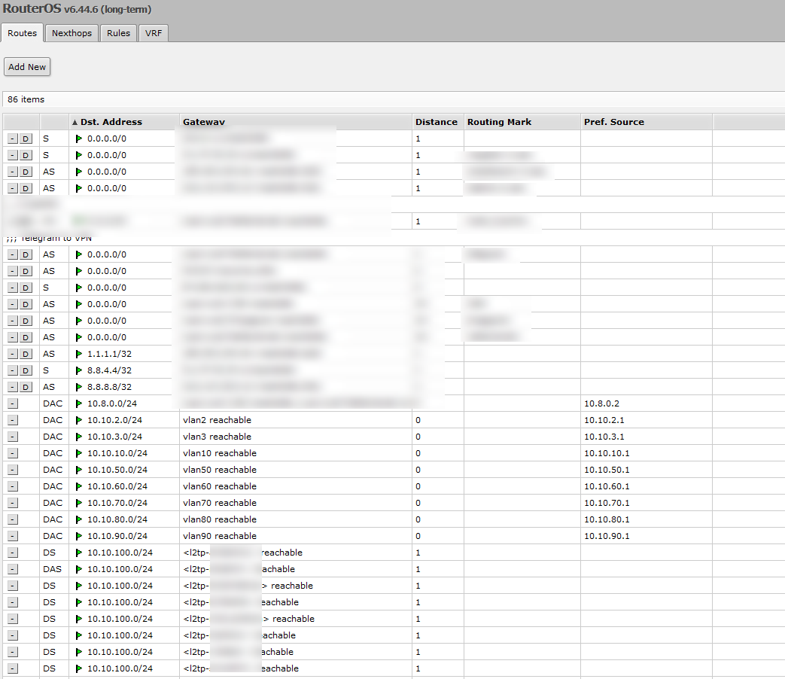The width and height of the screenshot is (785, 679).
Task: Click green arrow icon beside 10.10.10.0/24
Action: [x=78, y=453]
